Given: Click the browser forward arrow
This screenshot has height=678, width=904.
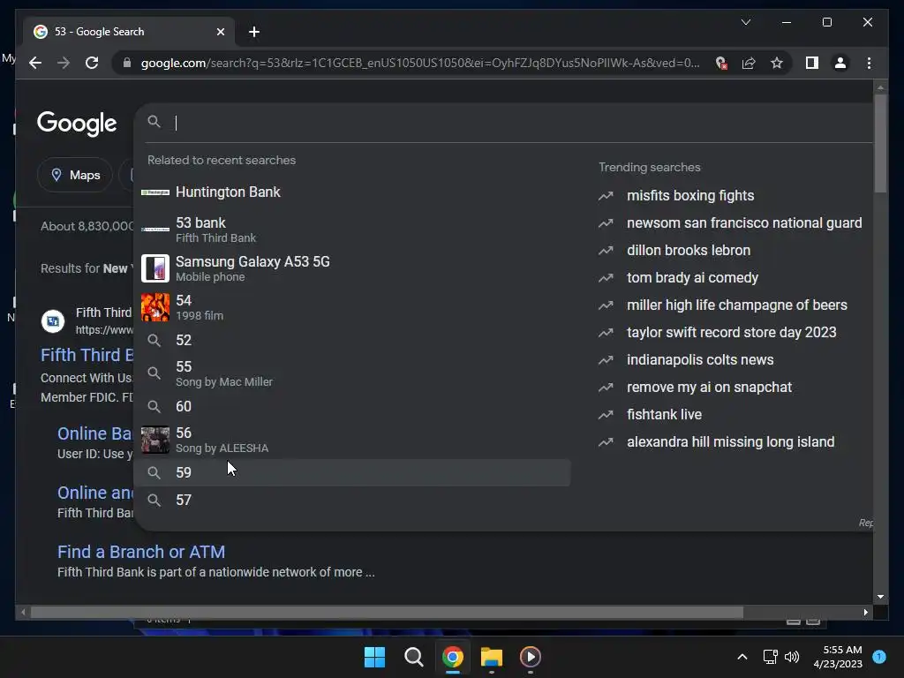Looking at the screenshot, I should coord(64,63).
